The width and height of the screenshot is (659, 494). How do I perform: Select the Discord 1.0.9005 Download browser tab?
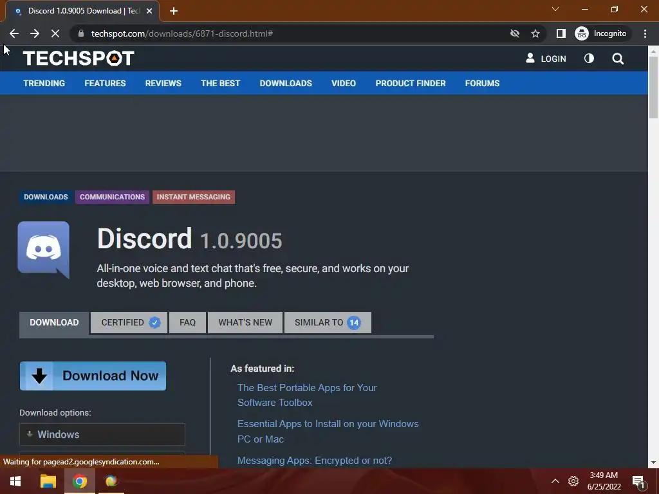click(82, 12)
